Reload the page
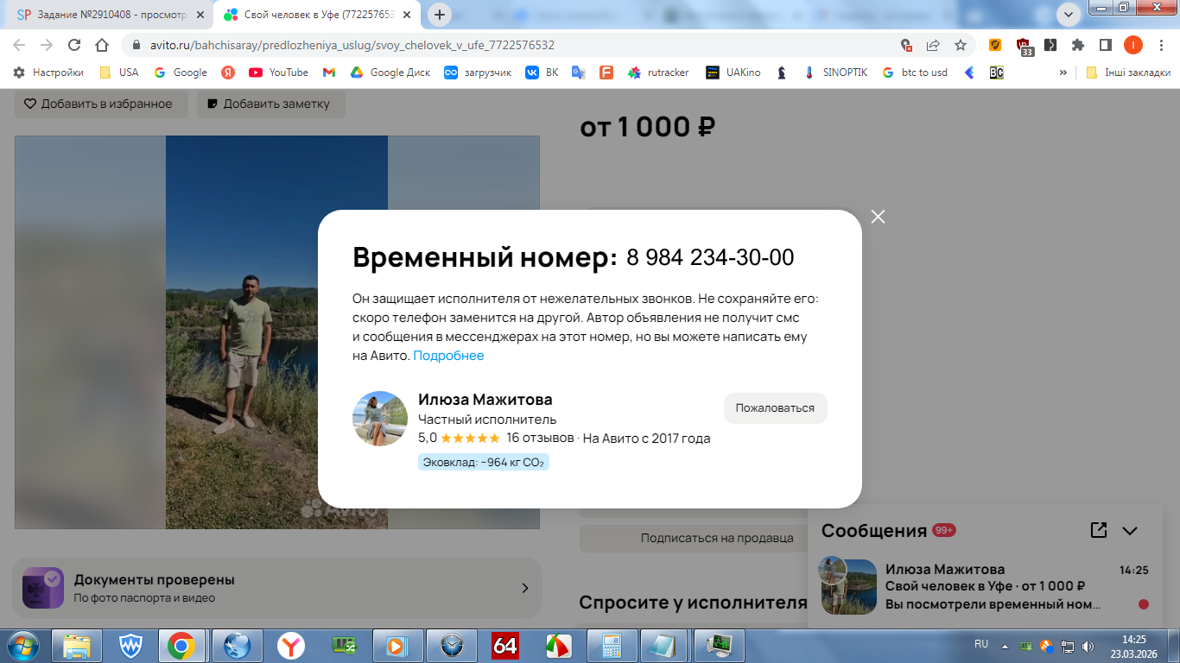 click(74, 45)
